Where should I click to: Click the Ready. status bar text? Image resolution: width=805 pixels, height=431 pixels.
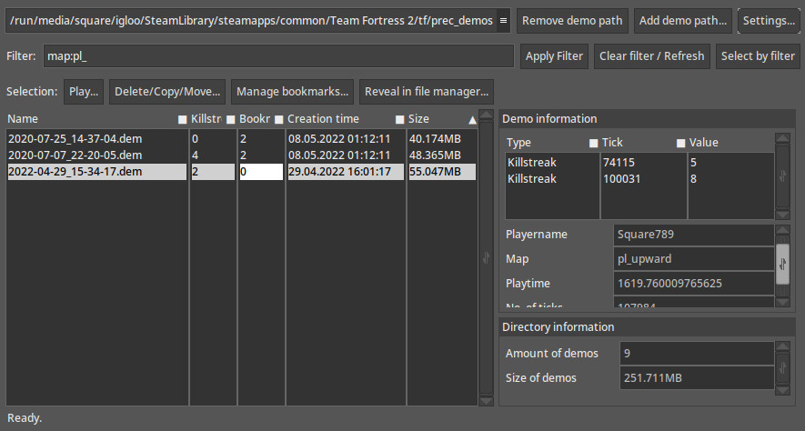[25, 417]
